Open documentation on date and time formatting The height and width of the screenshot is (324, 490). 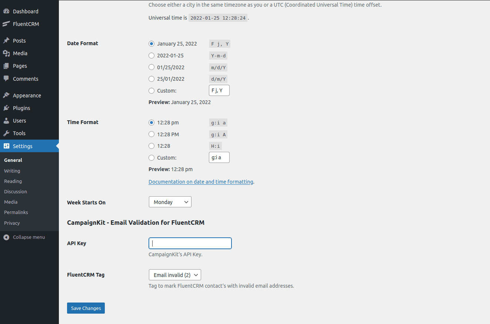point(201,181)
